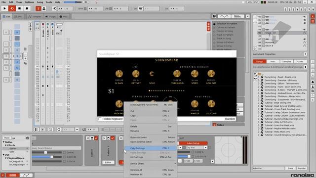Collapse the lower frame with the orange arrow

click(x=2, y=175)
